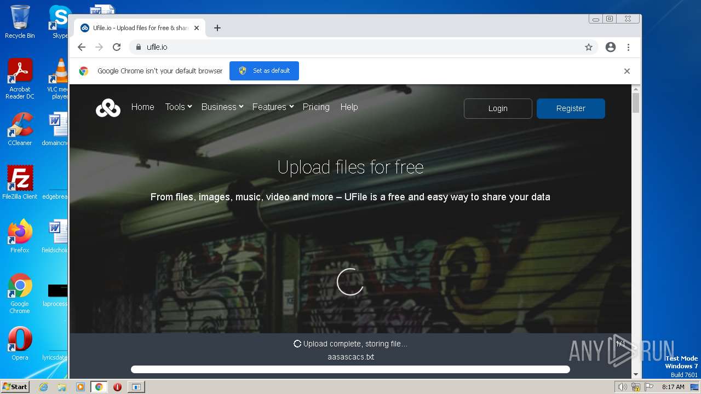Reload the ufile.io page
Screen dimensions: 701x394
(117, 47)
